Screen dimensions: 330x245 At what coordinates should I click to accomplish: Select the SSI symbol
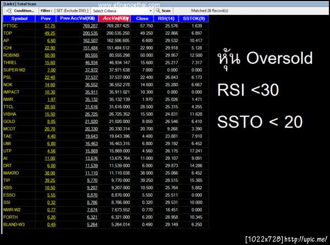point(7,202)
